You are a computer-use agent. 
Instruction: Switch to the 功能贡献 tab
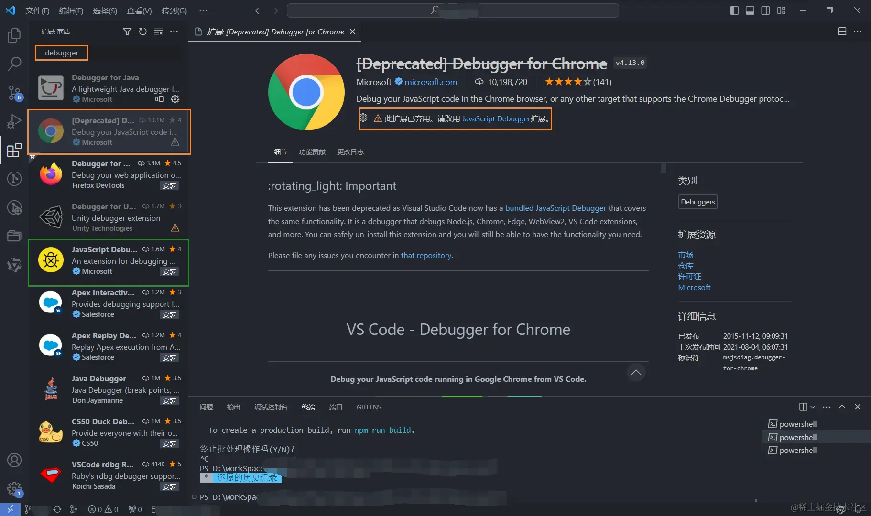312,152
